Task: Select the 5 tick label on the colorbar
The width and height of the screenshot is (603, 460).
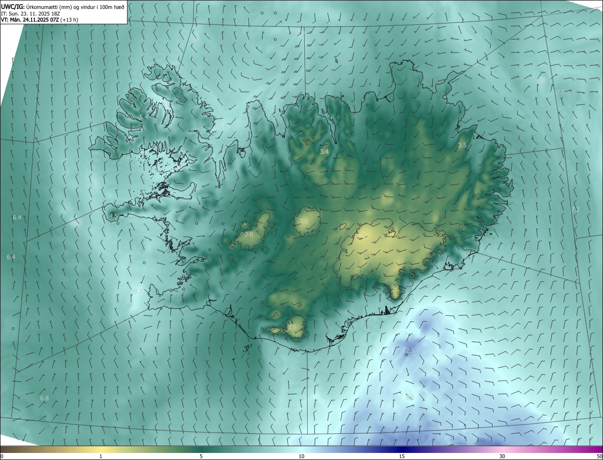Action: tap(201, 456)
